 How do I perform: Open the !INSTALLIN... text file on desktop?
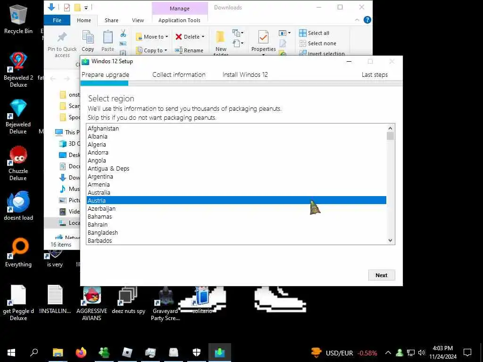tap(55, 299)
